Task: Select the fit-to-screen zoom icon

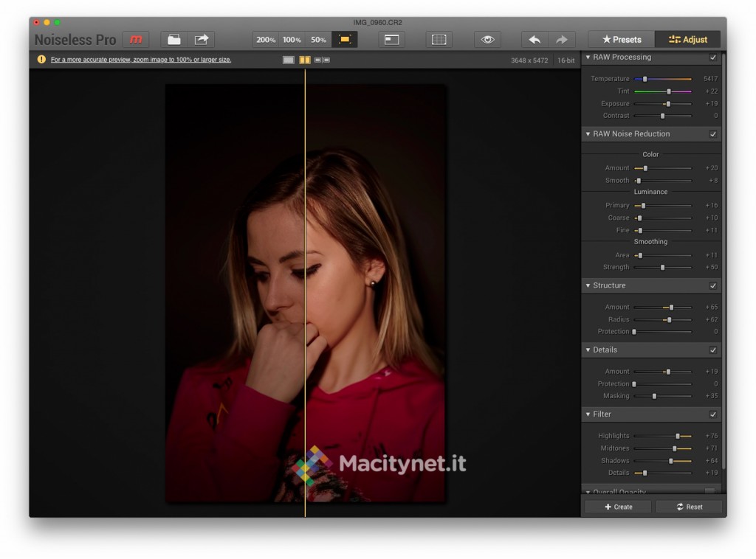Action: [345, 40]
